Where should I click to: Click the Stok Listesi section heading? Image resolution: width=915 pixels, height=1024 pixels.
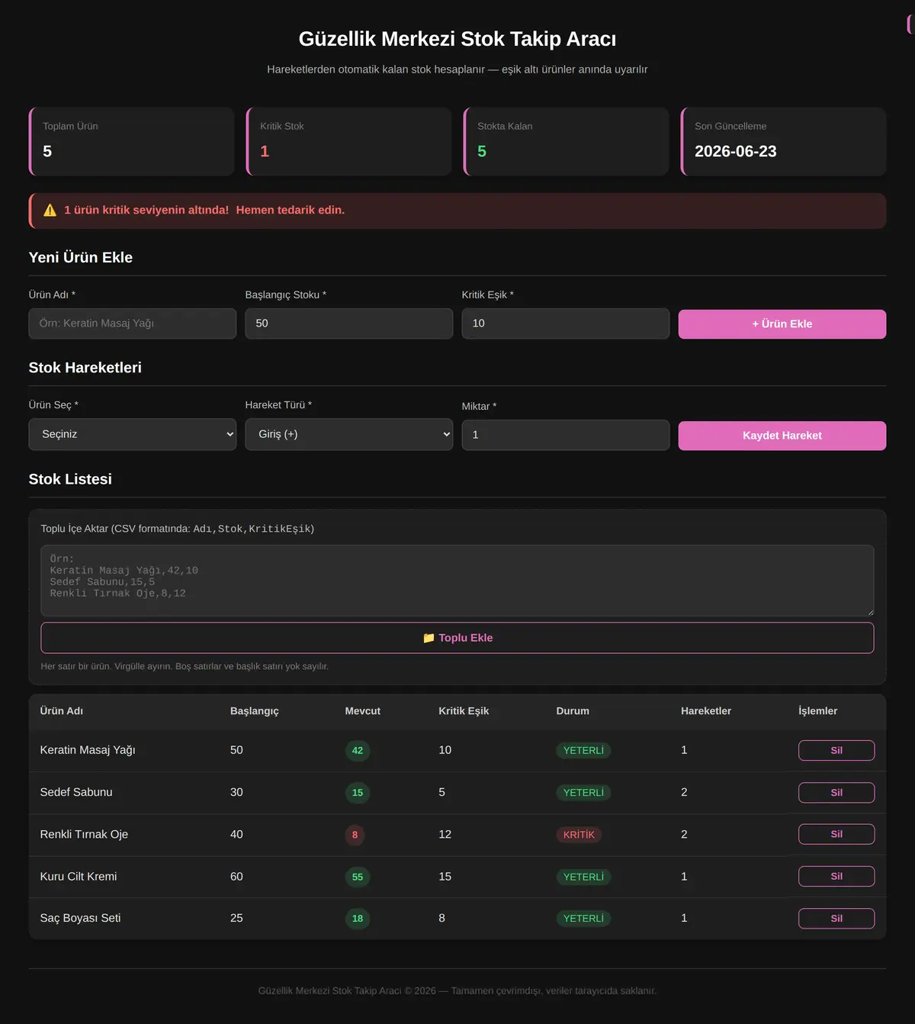pos(70,479)
